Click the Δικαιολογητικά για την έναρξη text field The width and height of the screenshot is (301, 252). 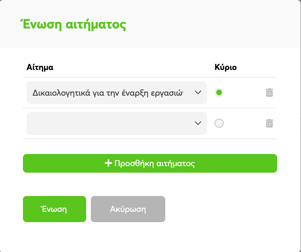(117, 92)
